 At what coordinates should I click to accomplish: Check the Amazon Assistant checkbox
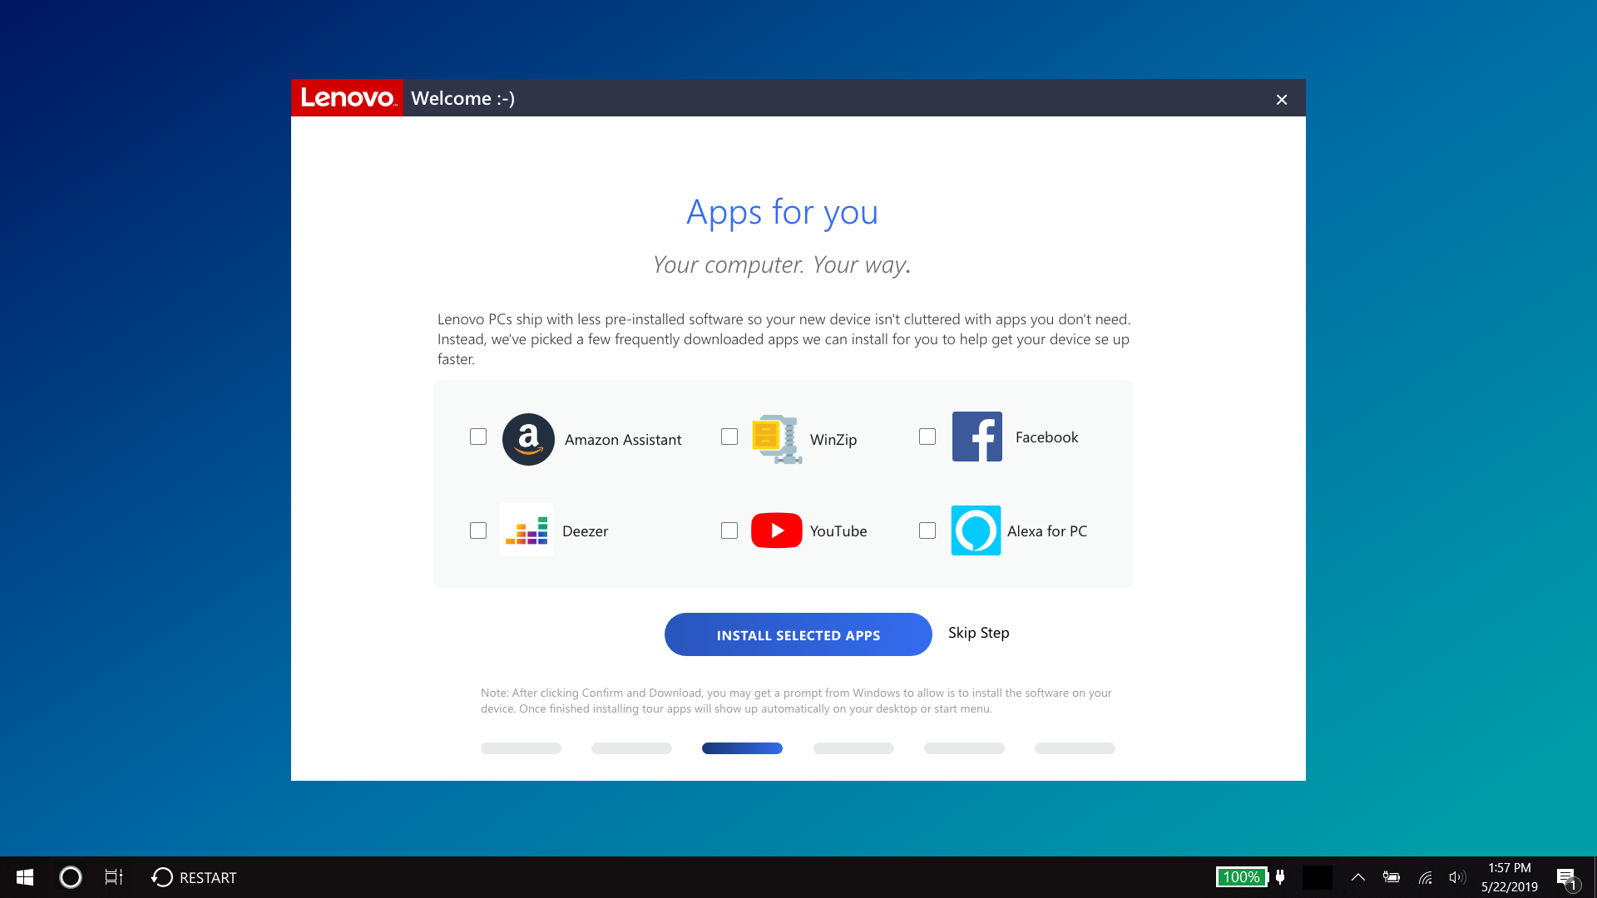click(x=478, y=437)
